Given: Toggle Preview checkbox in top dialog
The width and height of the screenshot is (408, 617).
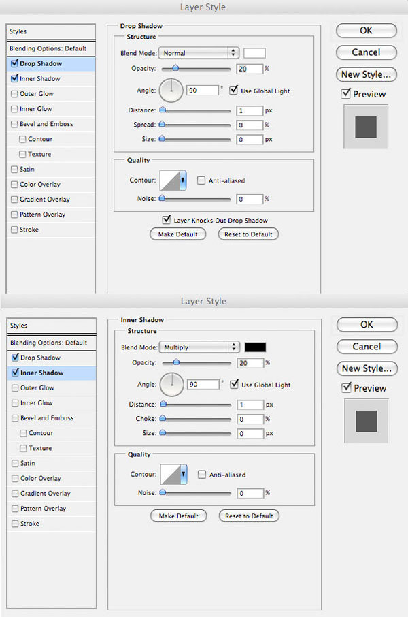Looking at the screenshot, I should (x=346, y=94).
